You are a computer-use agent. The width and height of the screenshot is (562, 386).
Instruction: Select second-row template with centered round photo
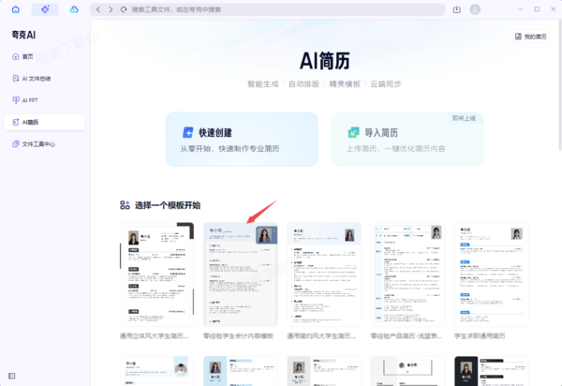[x=407, y=371]
